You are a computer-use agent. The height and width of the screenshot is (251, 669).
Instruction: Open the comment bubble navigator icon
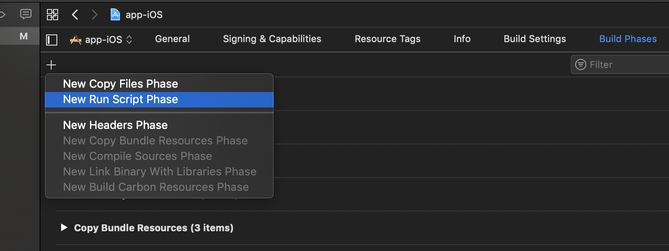pyautogui.click(x=26, y=14)
